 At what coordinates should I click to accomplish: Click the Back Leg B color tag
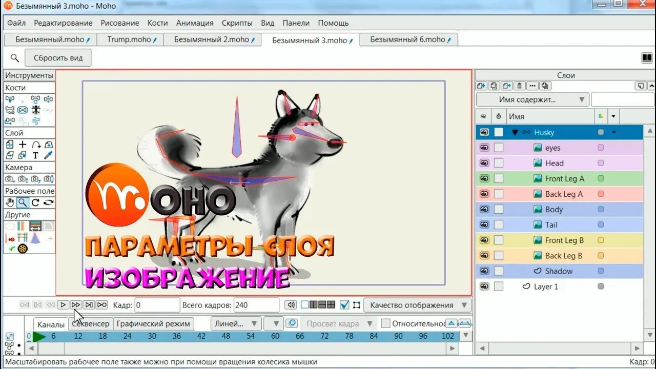(601, 255)
